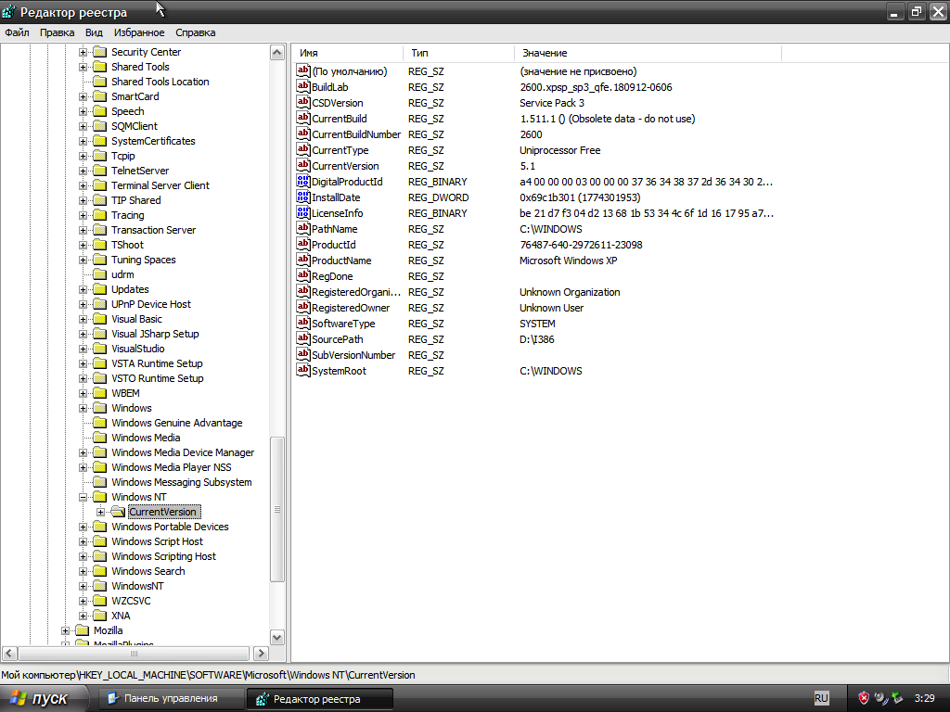Click the InstallDate DWORD value icon
The width and height of the screenshot is (950, 712).
303,197
